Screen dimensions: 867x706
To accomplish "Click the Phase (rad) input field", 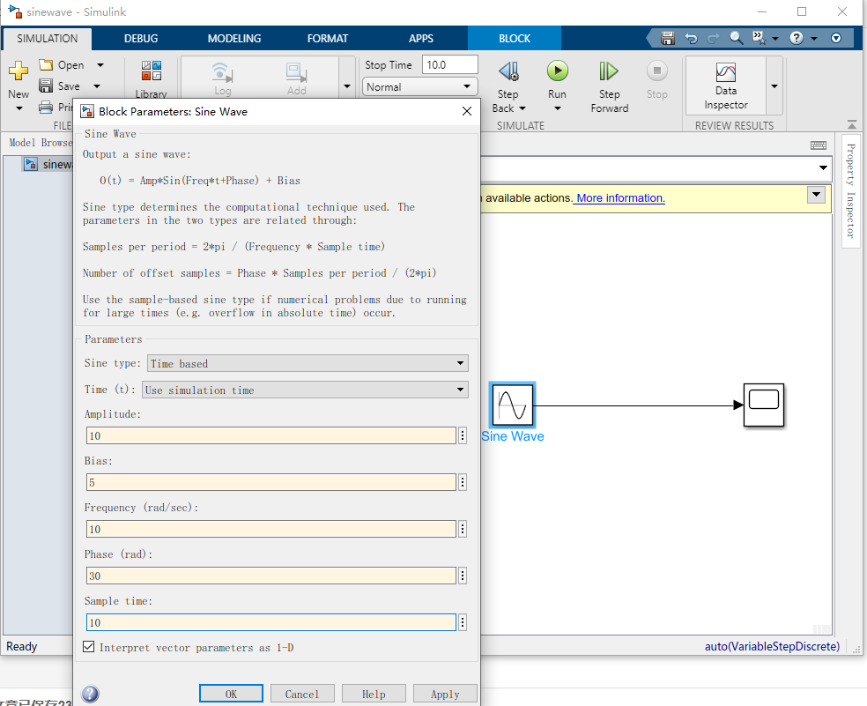I will 271,576.
